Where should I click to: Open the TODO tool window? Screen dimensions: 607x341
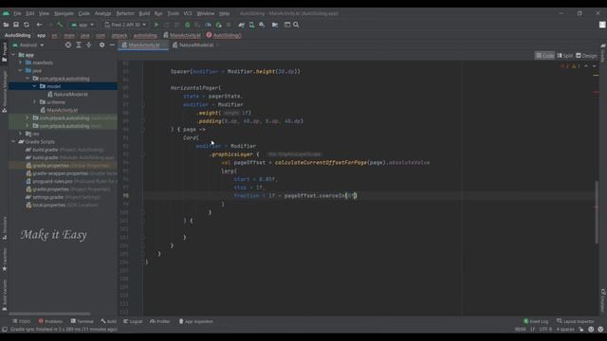click(x=21, y=321)
